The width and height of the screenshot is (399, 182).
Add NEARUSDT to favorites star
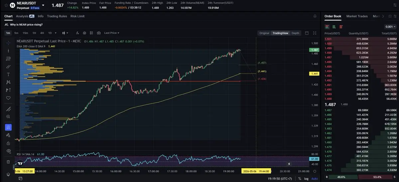pos(6,5)
